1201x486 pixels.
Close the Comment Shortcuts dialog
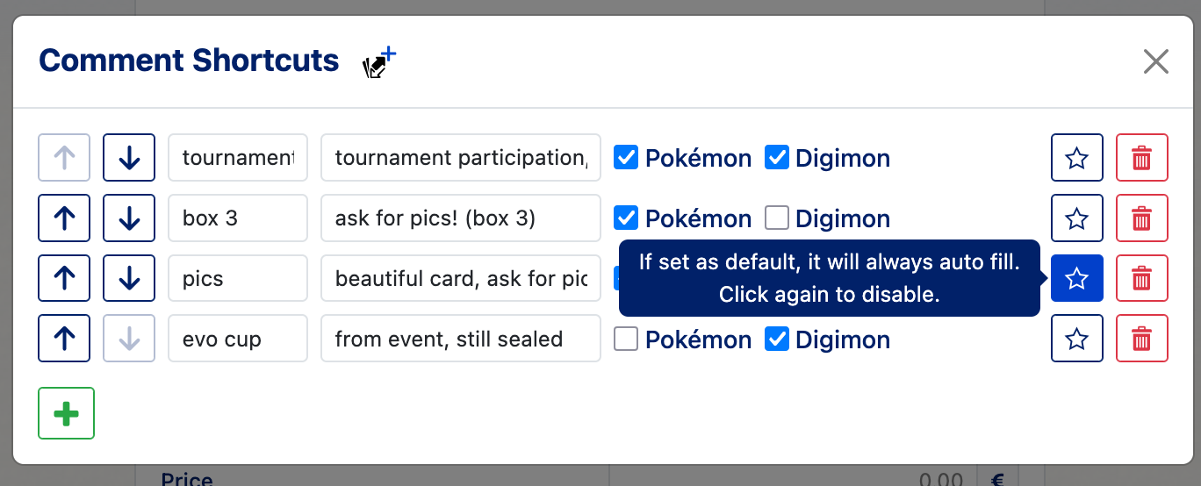pos(1156,61)
